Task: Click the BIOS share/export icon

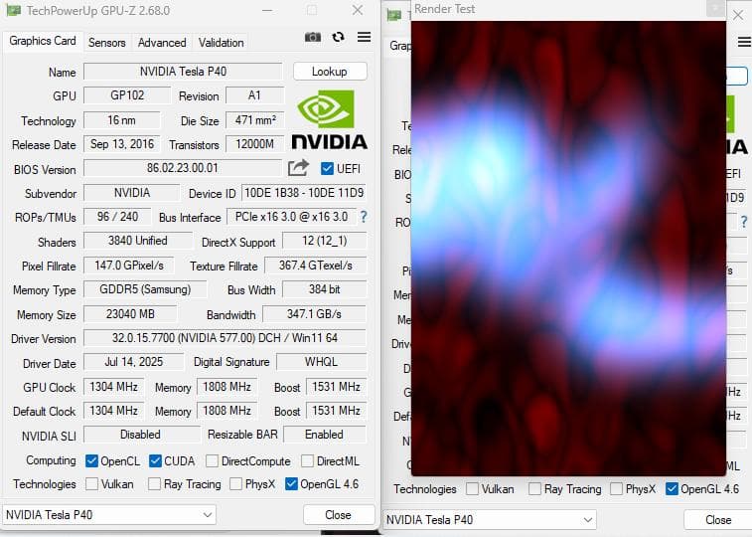Action: pos(298,168)
